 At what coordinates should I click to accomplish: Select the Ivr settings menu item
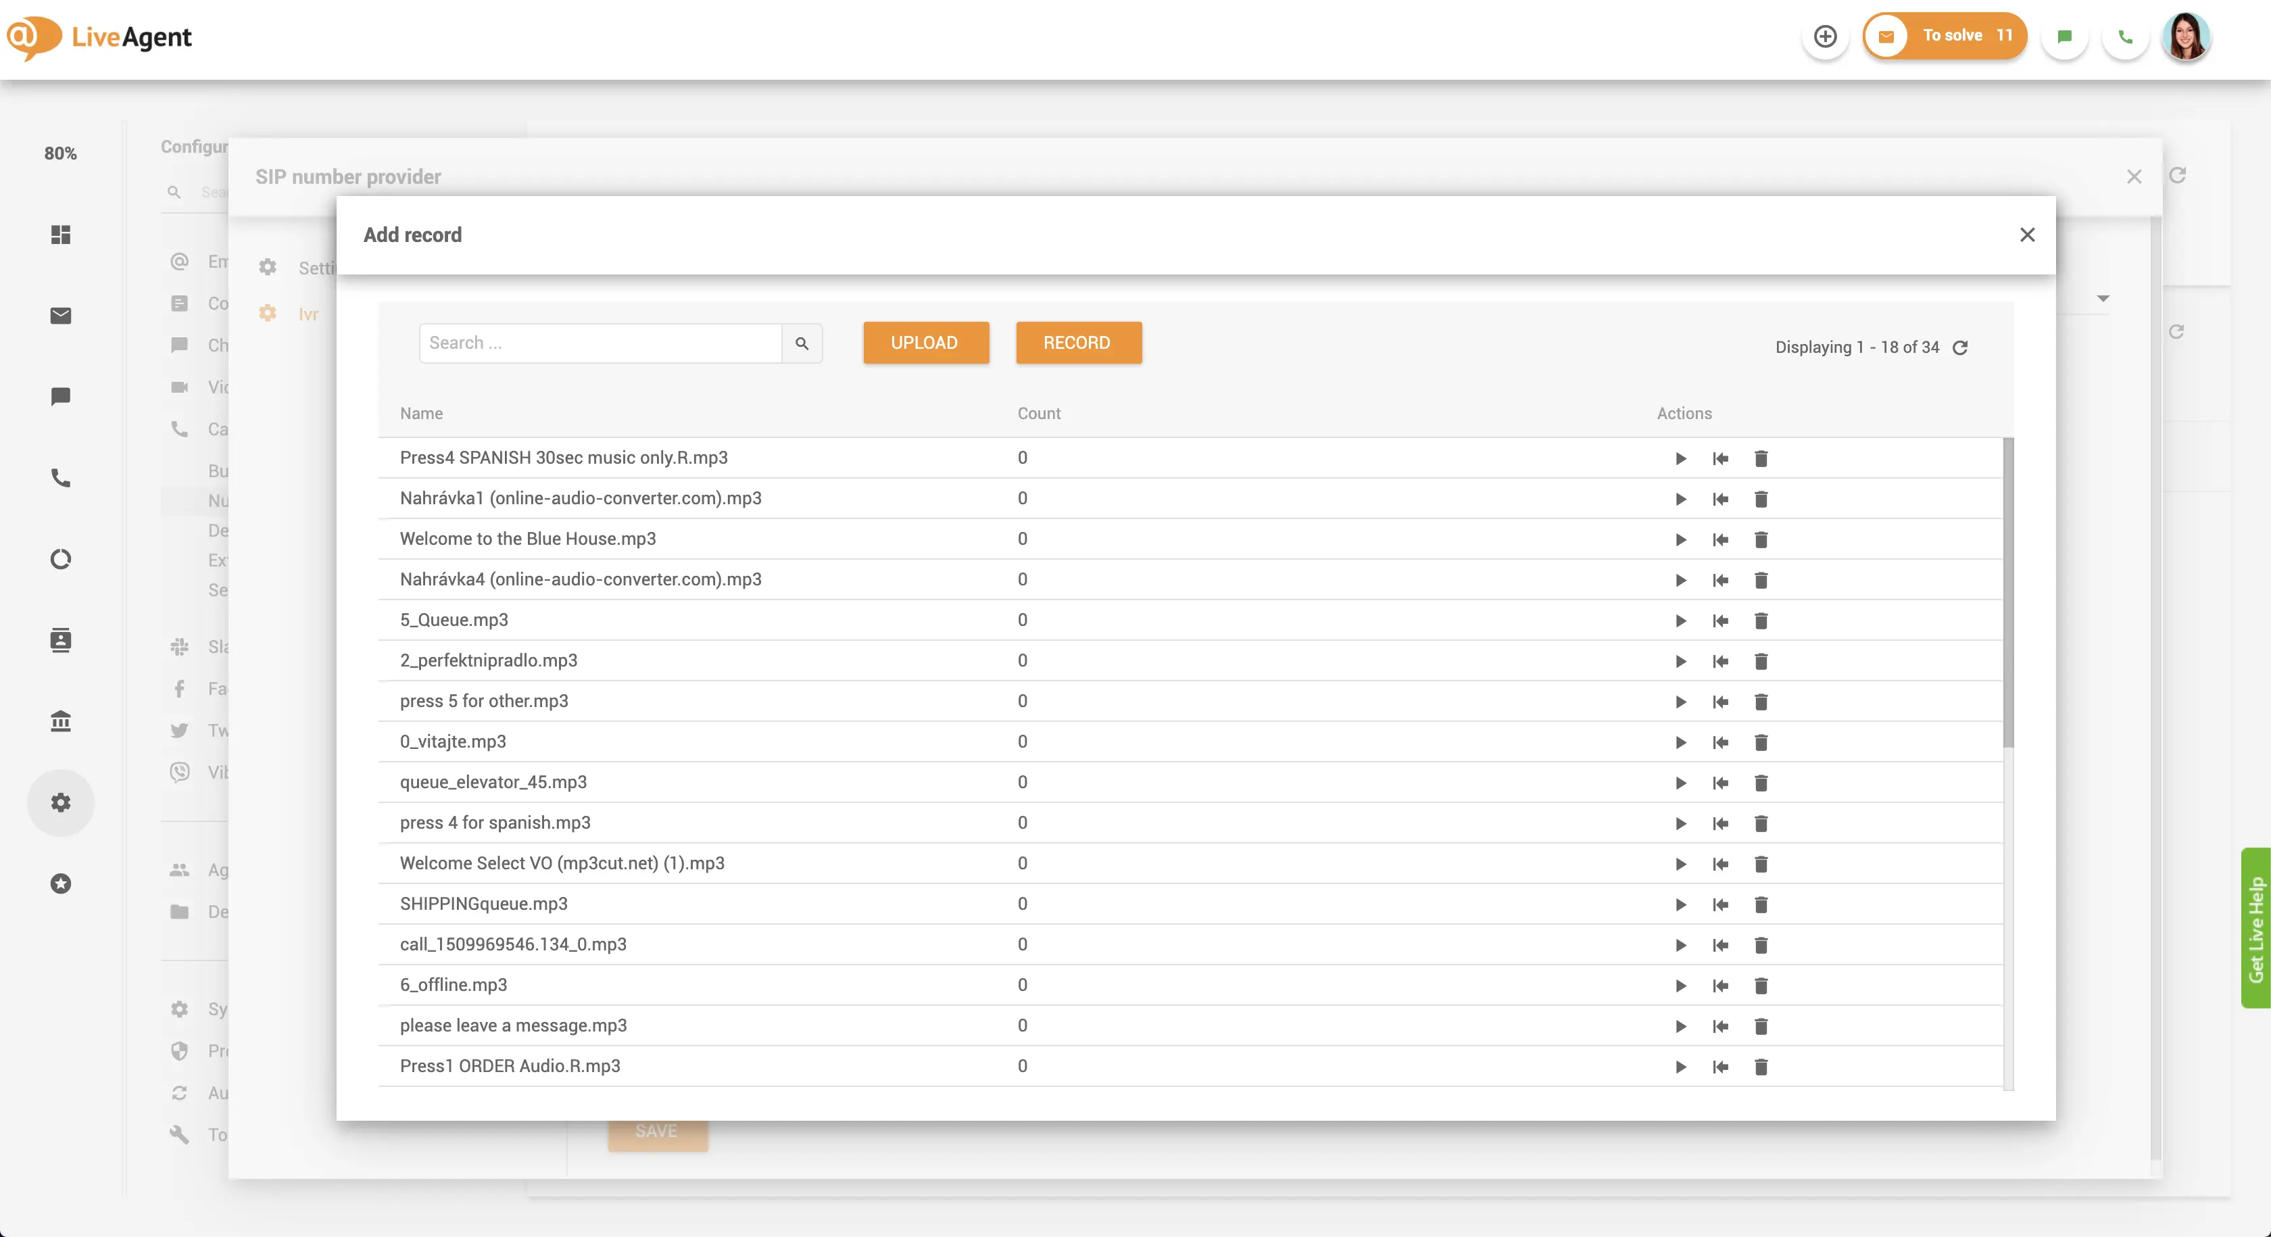[308, 314]
